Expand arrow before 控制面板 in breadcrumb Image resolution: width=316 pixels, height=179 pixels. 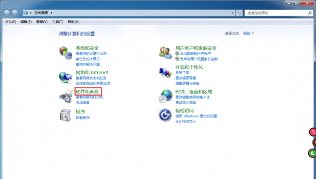[x=31, y=13]
